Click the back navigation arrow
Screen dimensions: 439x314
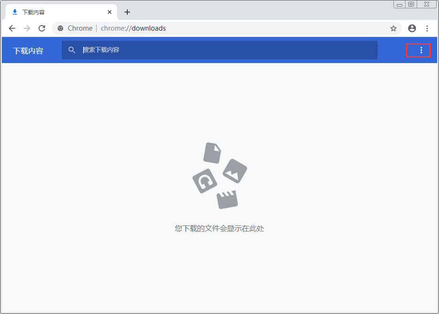pyautogui.click(x=12, y=28)
